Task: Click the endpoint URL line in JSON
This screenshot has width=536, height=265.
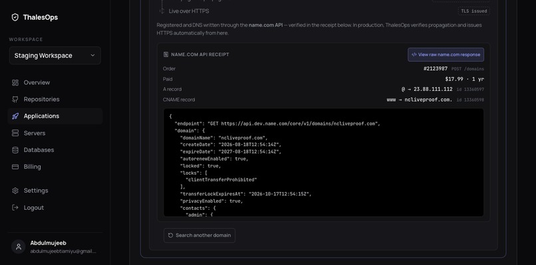Action: tap(277, 124)
